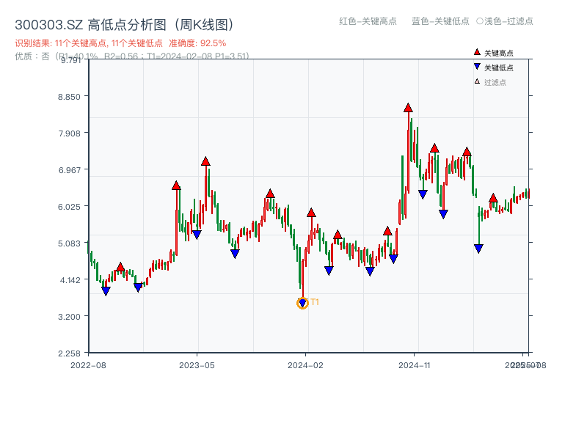Click the blue 关键低点 legend triangle
The height and width of the screenshot is (440, 587).
[x=477, y=67]
